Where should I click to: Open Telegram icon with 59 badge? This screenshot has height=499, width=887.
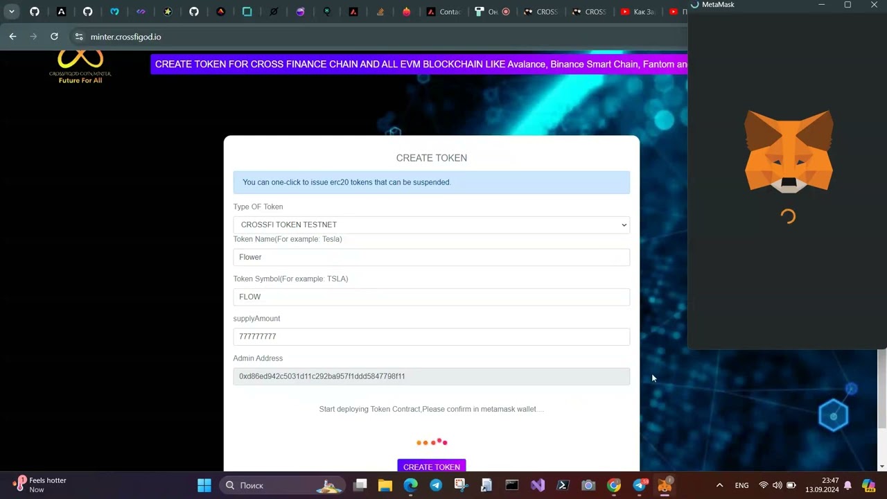pyautogui.click(x=640, y=485)
